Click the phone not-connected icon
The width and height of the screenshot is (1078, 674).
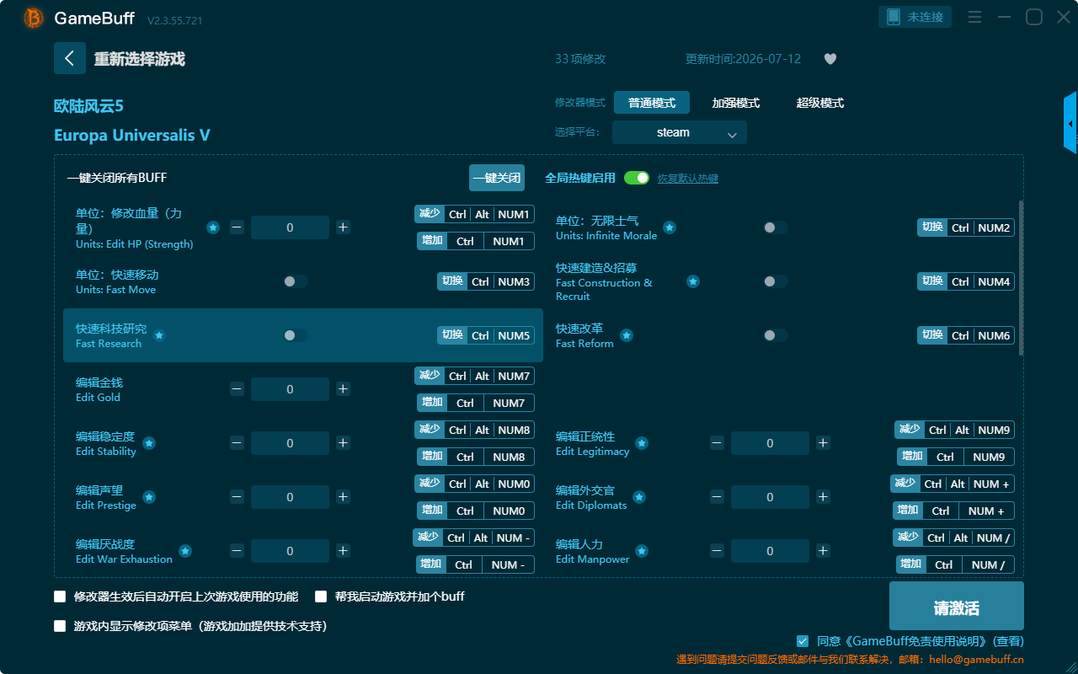click(894, 17)
